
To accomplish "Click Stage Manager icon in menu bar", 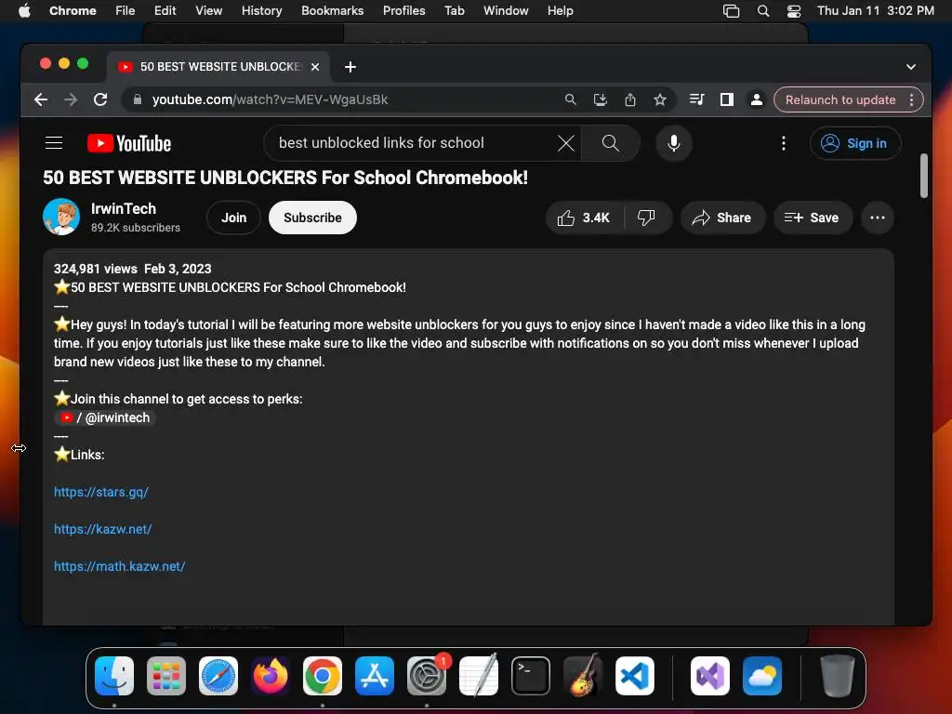I will 731,11.
